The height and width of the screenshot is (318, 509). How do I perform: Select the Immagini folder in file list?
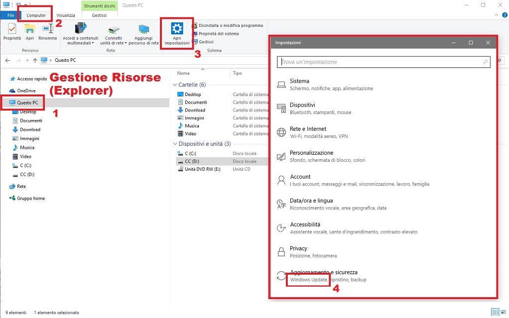[191, 118]
